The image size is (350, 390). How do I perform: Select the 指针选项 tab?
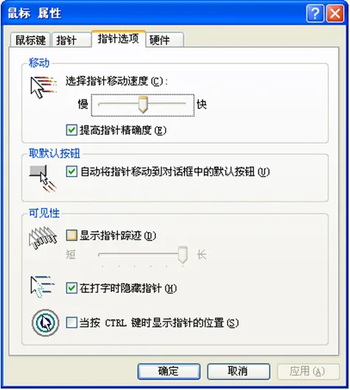point(119,39)
